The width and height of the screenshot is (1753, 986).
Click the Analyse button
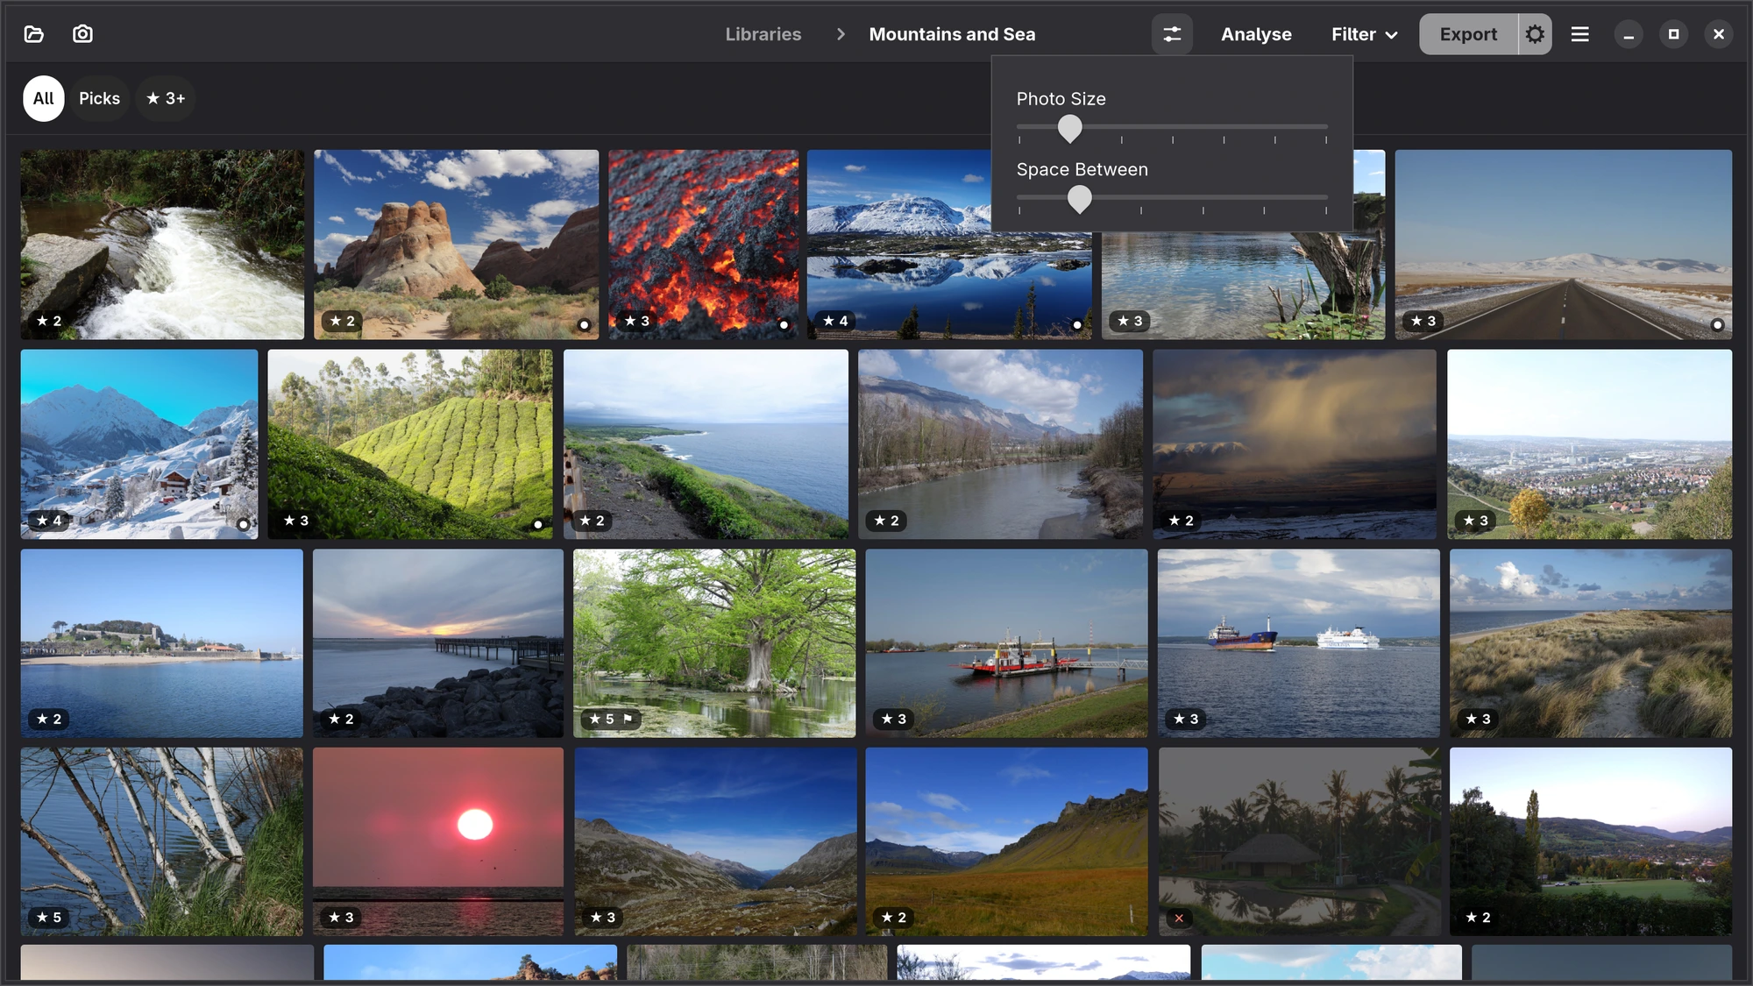point(1256,34)
